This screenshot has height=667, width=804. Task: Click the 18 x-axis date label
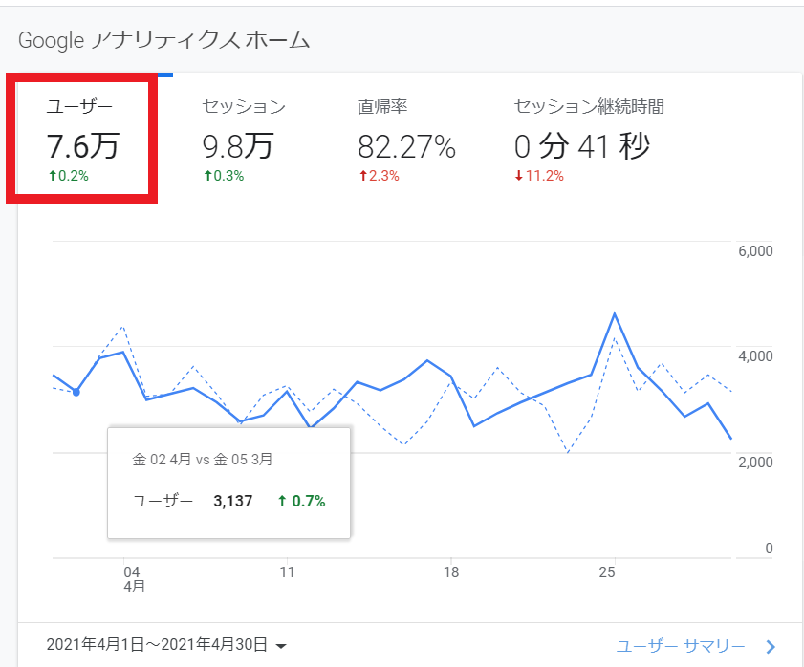tap(451, 572)
